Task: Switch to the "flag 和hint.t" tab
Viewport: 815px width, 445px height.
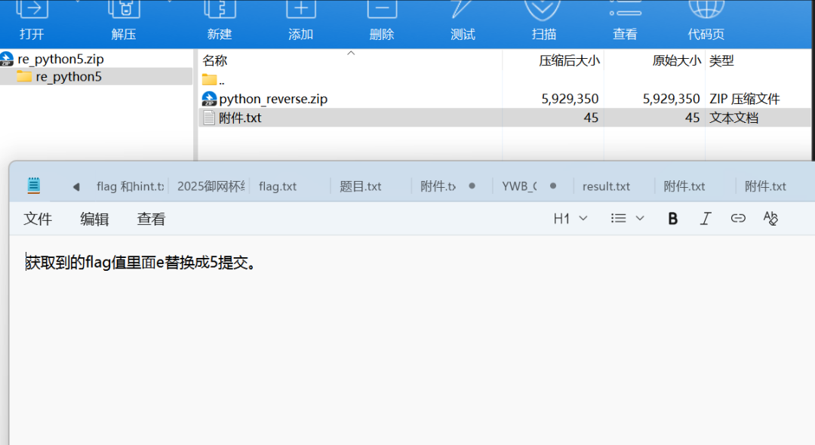Action: [x=130, y=186]
